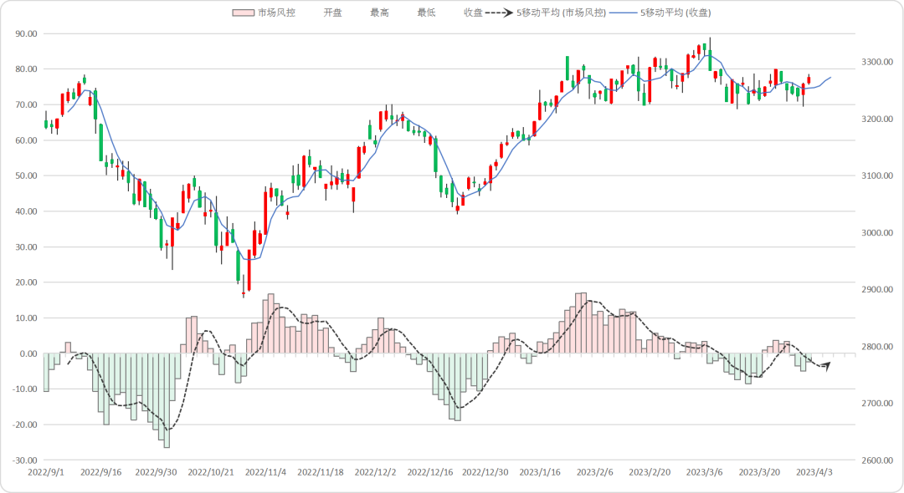
Task: Click left axis label 30.00
Action: point(26,246)
